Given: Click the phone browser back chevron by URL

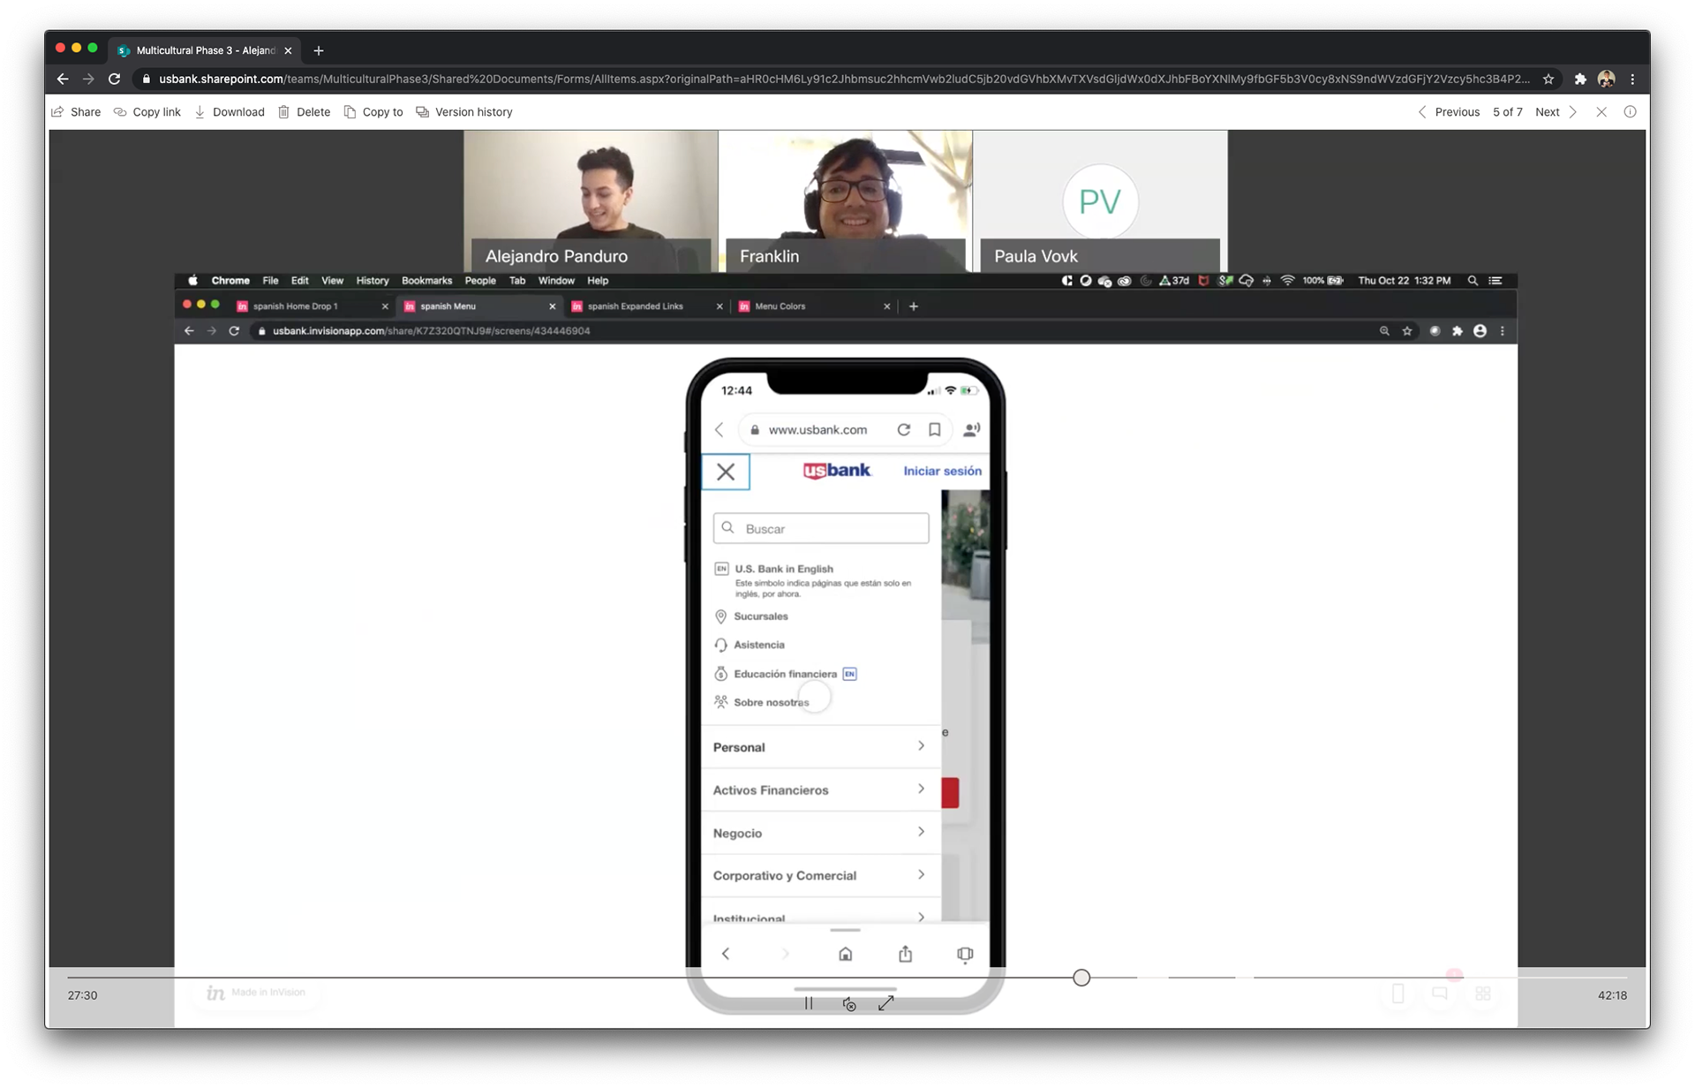Looking at the screenshot, I should point(719,430).
